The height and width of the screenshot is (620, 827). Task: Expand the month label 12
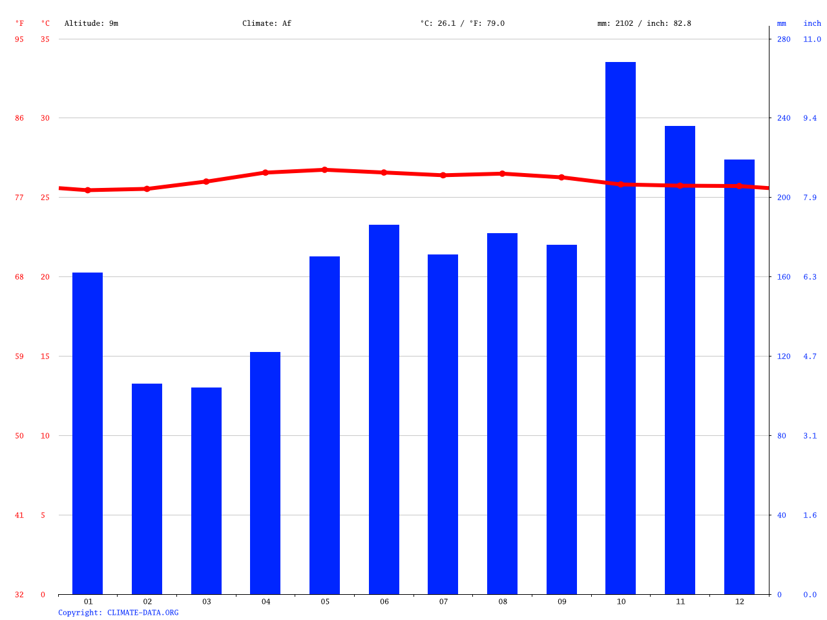740,601
